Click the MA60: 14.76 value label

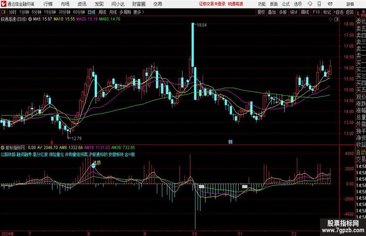[109, 19]
